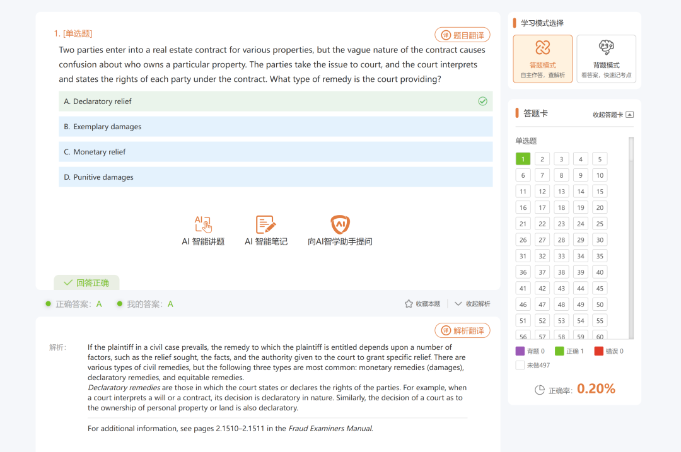
Task: Choose option A Declaratory relief
Action: 276,101
